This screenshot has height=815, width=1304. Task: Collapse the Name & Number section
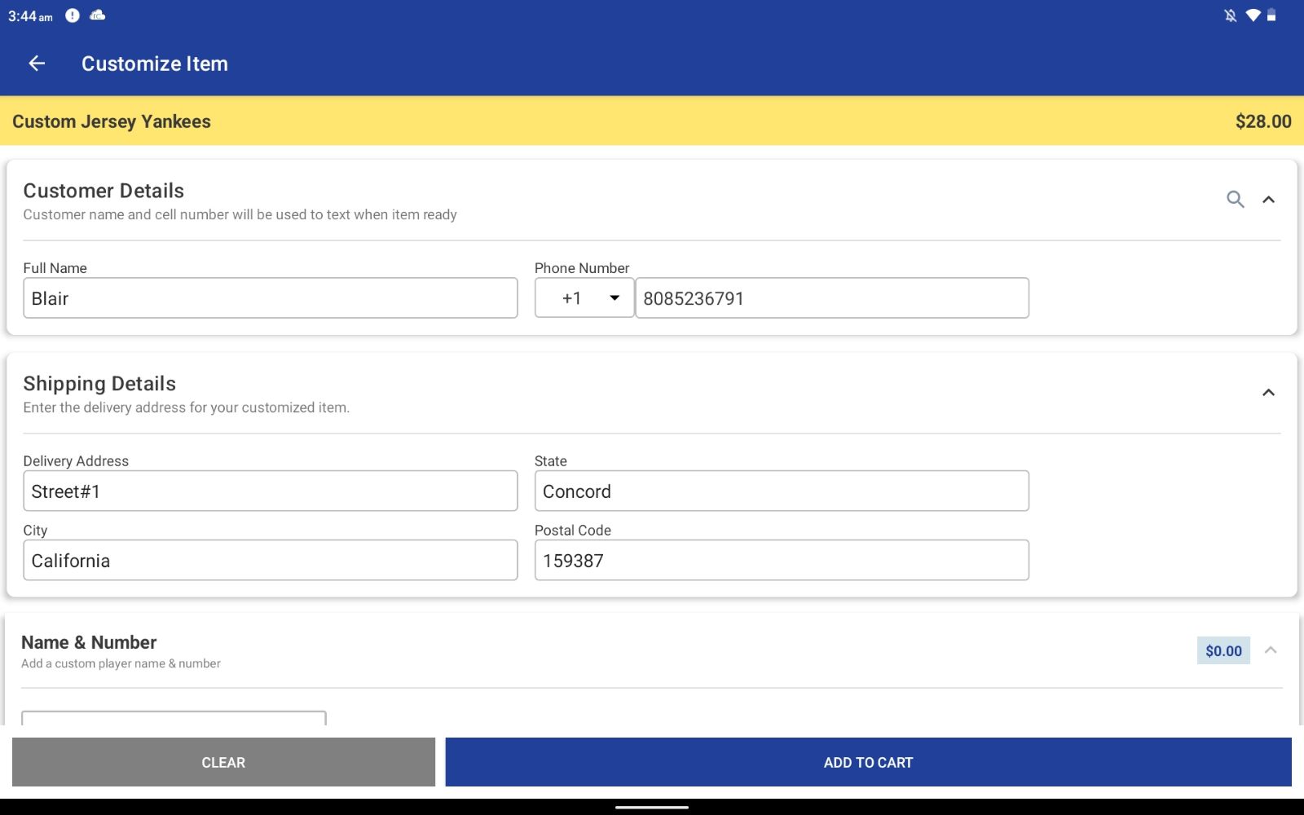pos(1271,650)
